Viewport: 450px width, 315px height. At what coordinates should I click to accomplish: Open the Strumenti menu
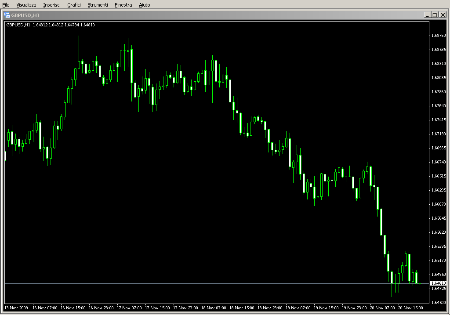coord(98,5)
